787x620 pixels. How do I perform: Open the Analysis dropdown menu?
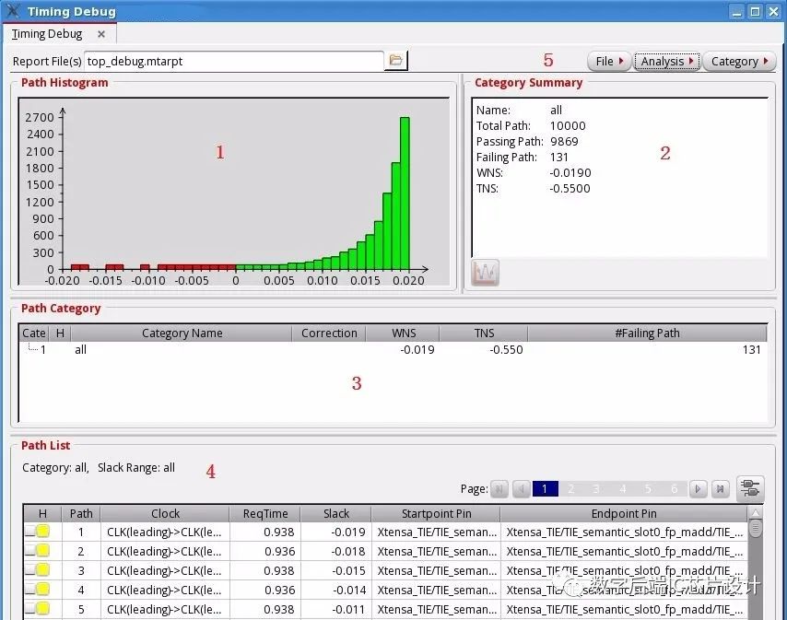[666, 61]
